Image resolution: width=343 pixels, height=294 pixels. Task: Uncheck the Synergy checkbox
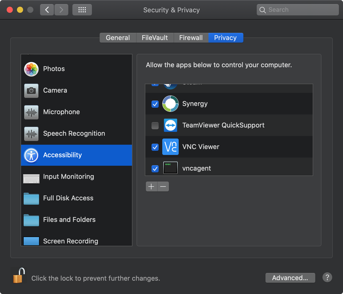tap(155, 104)
